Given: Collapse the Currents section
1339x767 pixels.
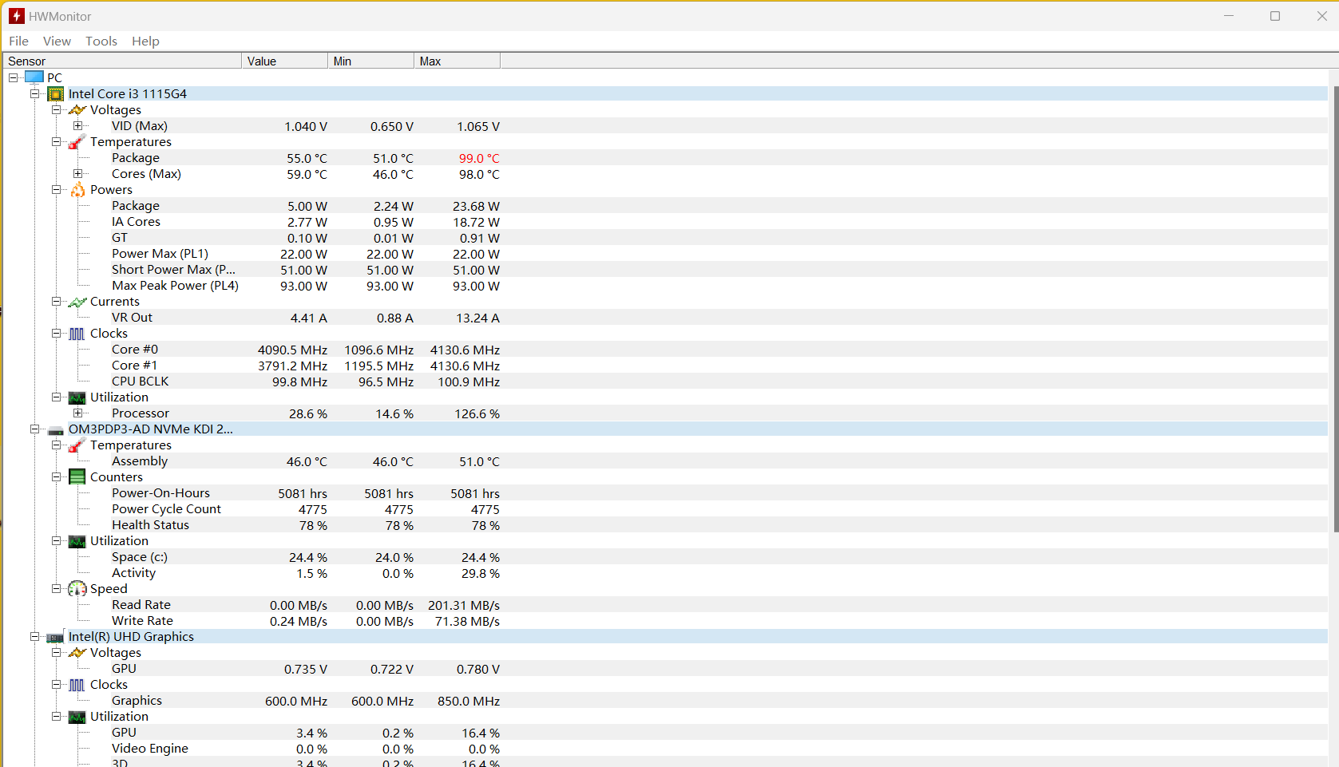Looking at the screenshot, I should pos(57,301).
